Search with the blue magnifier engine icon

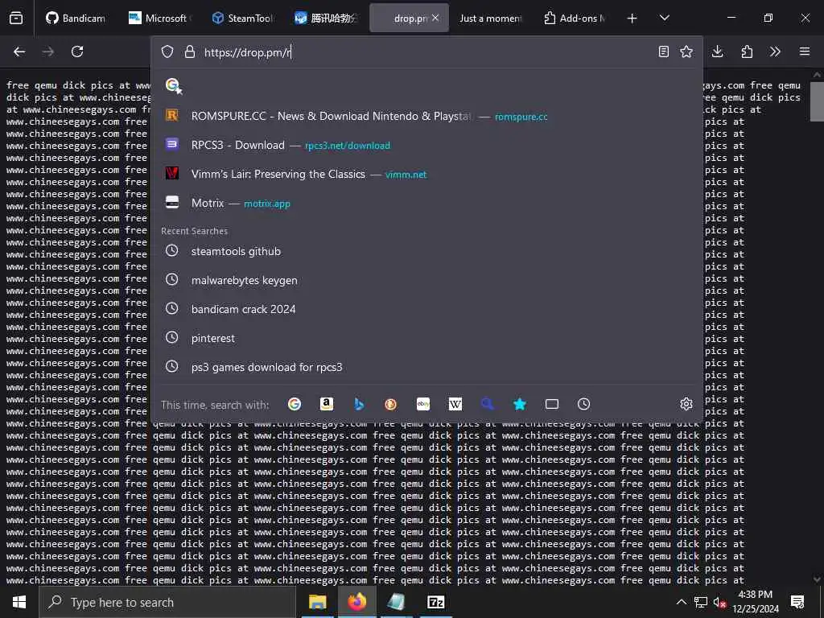click(487, 404)
